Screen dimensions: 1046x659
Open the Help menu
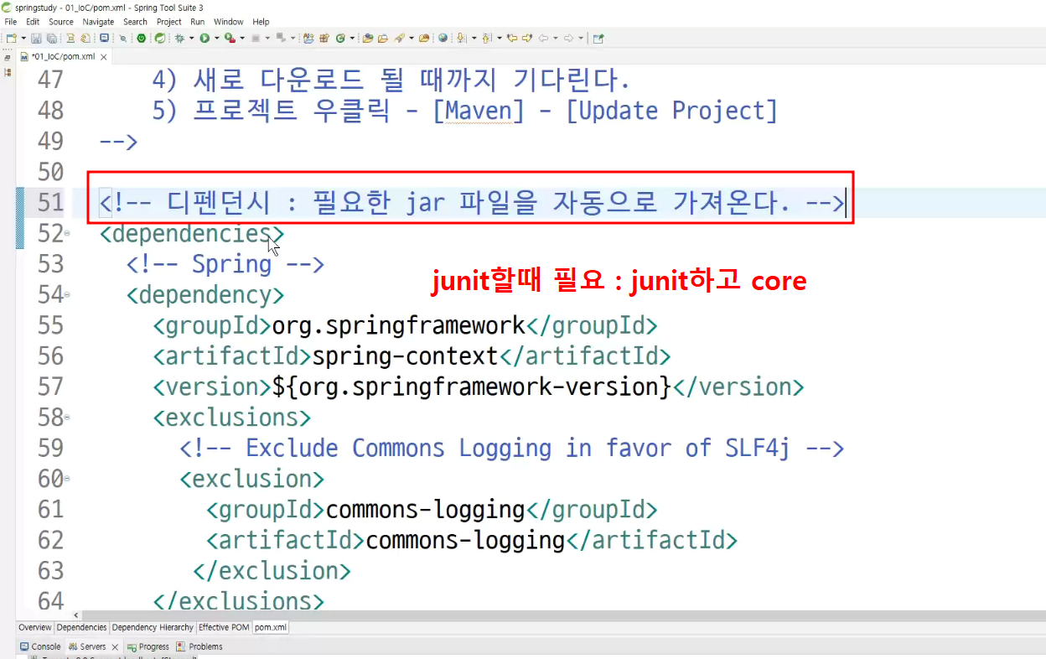(261, 22)
